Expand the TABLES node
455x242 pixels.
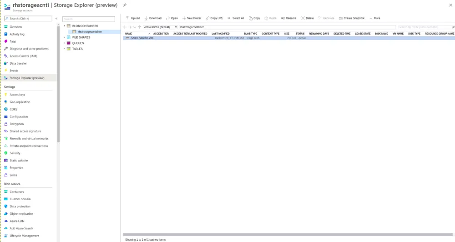65,49
